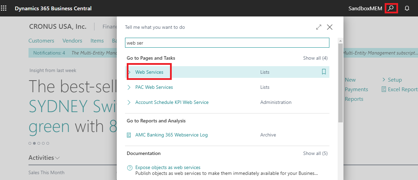Viewport: 418px width, 180px height.
Task: Click the New action
Action: click(x=350, y=80)
